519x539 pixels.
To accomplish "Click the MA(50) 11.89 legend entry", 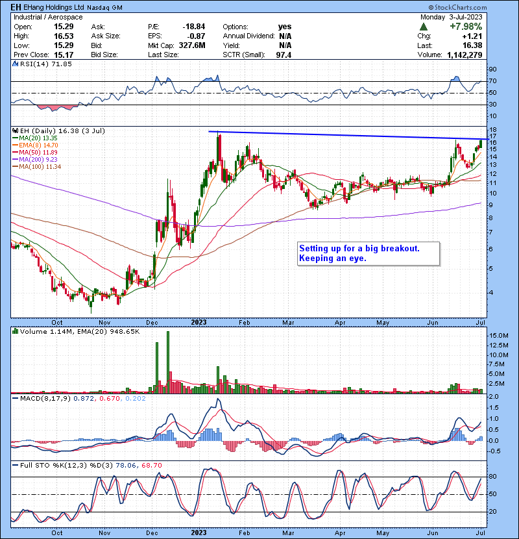I will coord(34,152).
